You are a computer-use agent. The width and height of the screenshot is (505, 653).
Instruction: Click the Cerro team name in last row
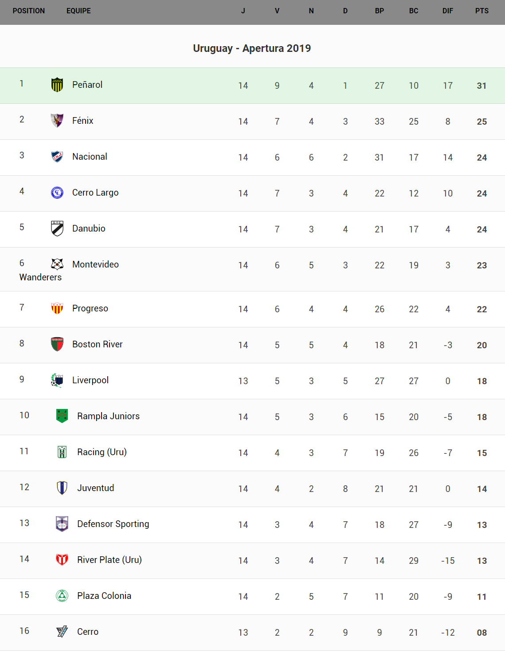click(88, 632)
